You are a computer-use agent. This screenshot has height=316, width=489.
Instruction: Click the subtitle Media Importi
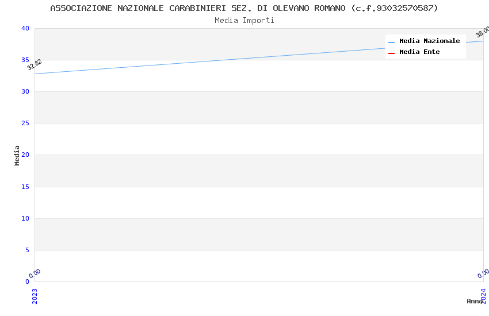point(244,21)
